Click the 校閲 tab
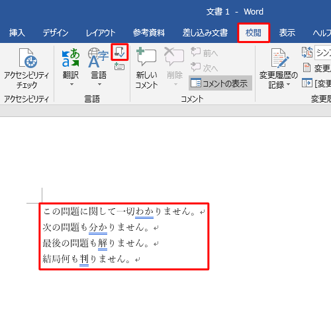 pyautogui.click(x=254, y=33)
